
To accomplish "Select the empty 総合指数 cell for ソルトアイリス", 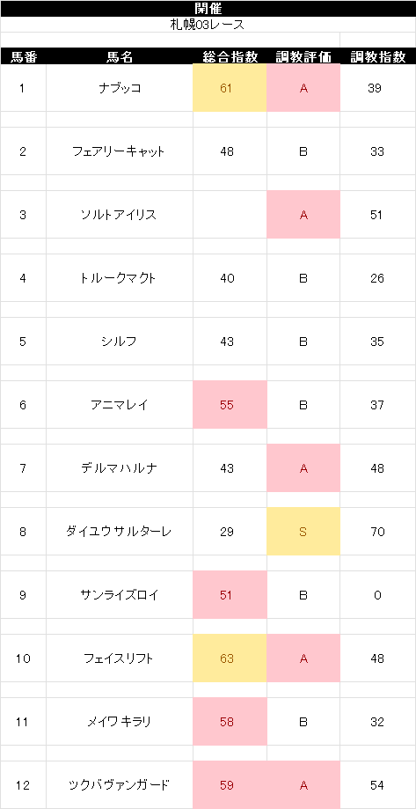I will point(230,215).
